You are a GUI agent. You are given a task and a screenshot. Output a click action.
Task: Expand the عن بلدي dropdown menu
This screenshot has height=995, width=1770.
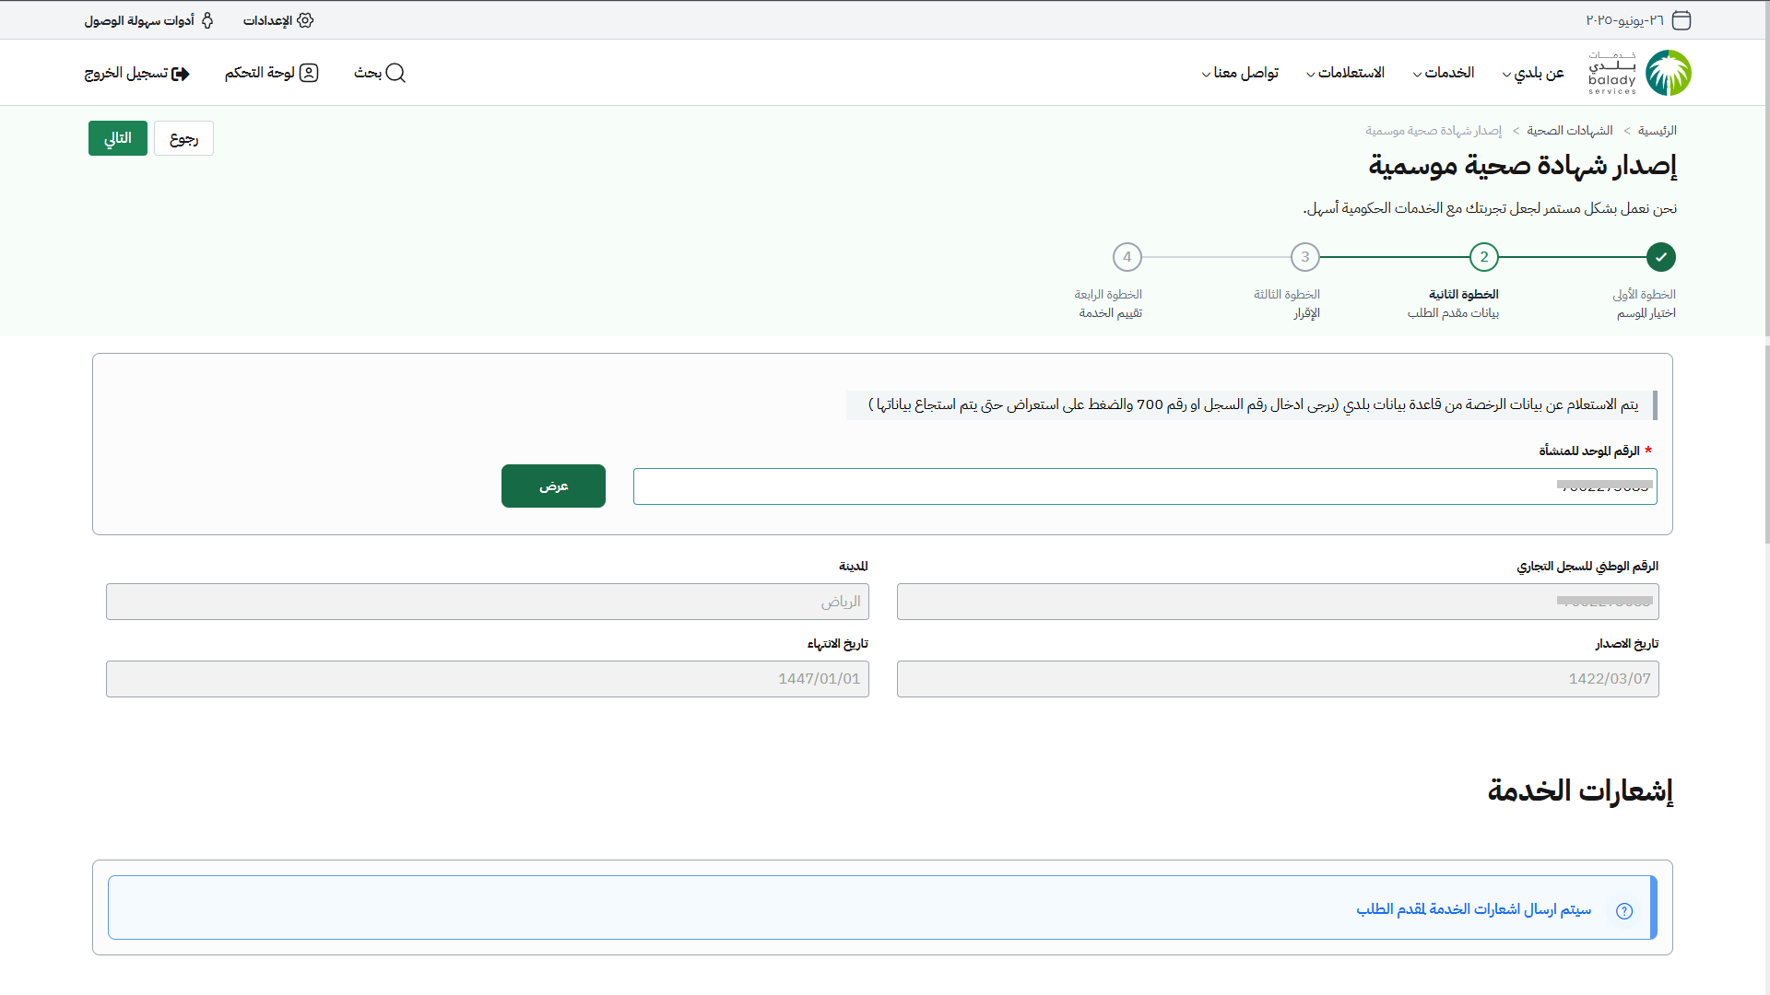(1539, 73)
